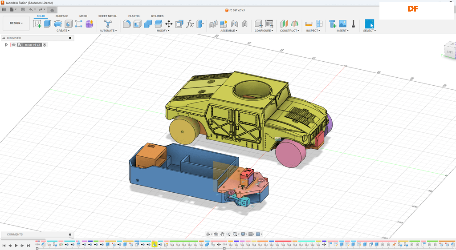Jump to timeline end
456x250 pixels.
[x=28, y=246]
